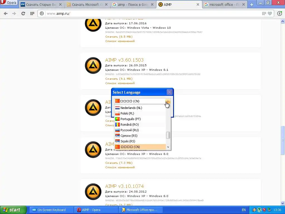Click the language combo box showing (CN)
This screenshot has height=214, width=285.
tap(142, 101)
